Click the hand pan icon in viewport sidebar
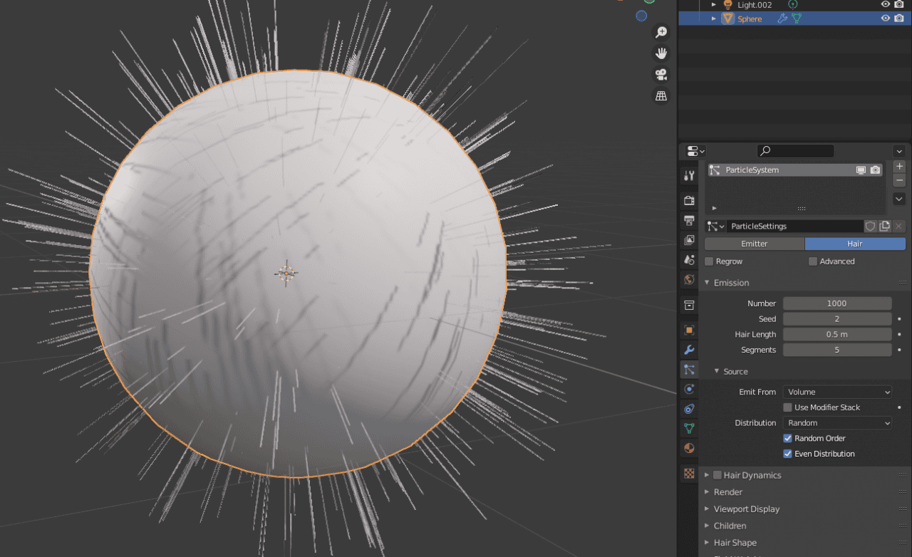 tap(661, 53)
